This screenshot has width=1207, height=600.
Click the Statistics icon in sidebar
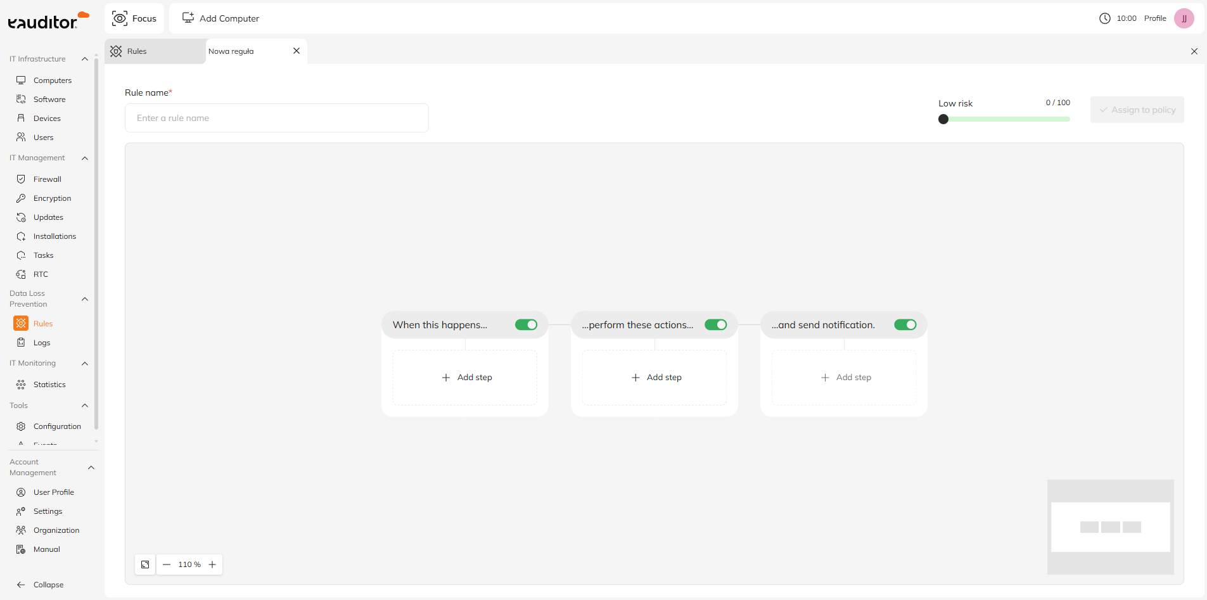point(21,385)
